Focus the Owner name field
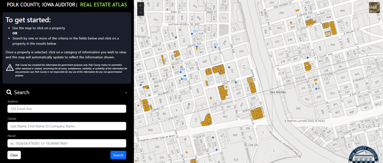 coord(67,126)
